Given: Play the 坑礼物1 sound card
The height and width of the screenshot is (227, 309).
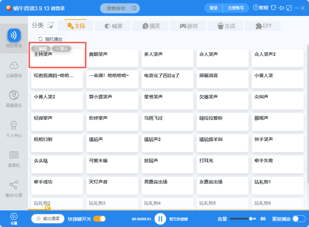Looking at the screenshot, I should click(x=278, y=186).
